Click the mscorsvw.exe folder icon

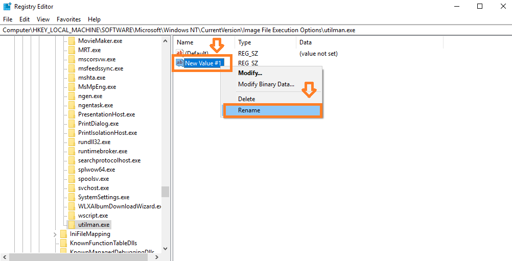click(x=72, y=59)
